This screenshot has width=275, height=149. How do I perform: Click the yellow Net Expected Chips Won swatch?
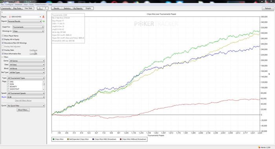coord(68,139)
